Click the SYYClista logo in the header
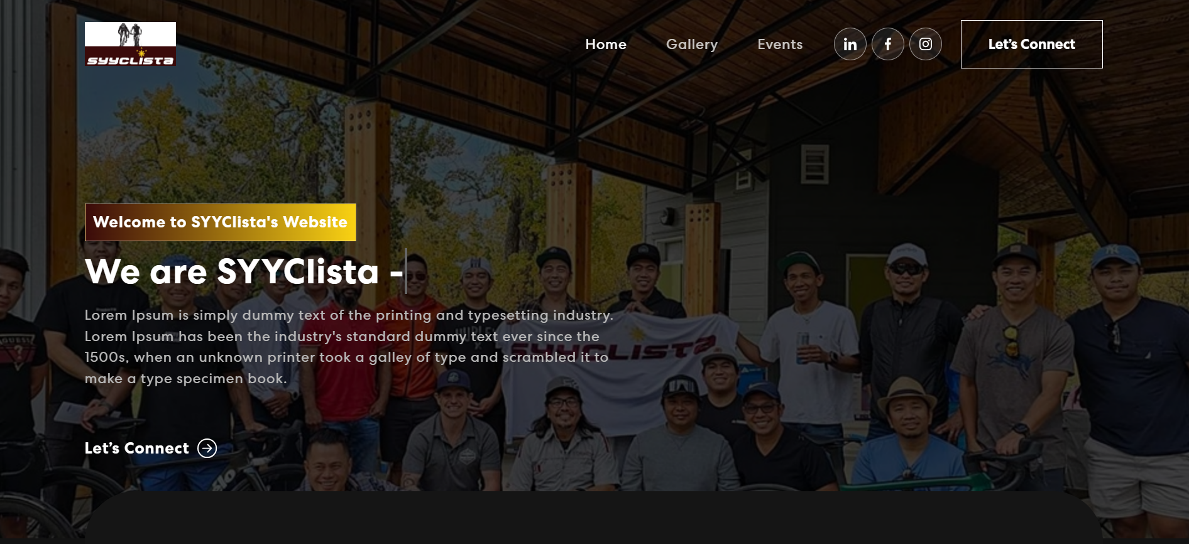The height and width of the screenshot is (544, 1189). point(130,44)
